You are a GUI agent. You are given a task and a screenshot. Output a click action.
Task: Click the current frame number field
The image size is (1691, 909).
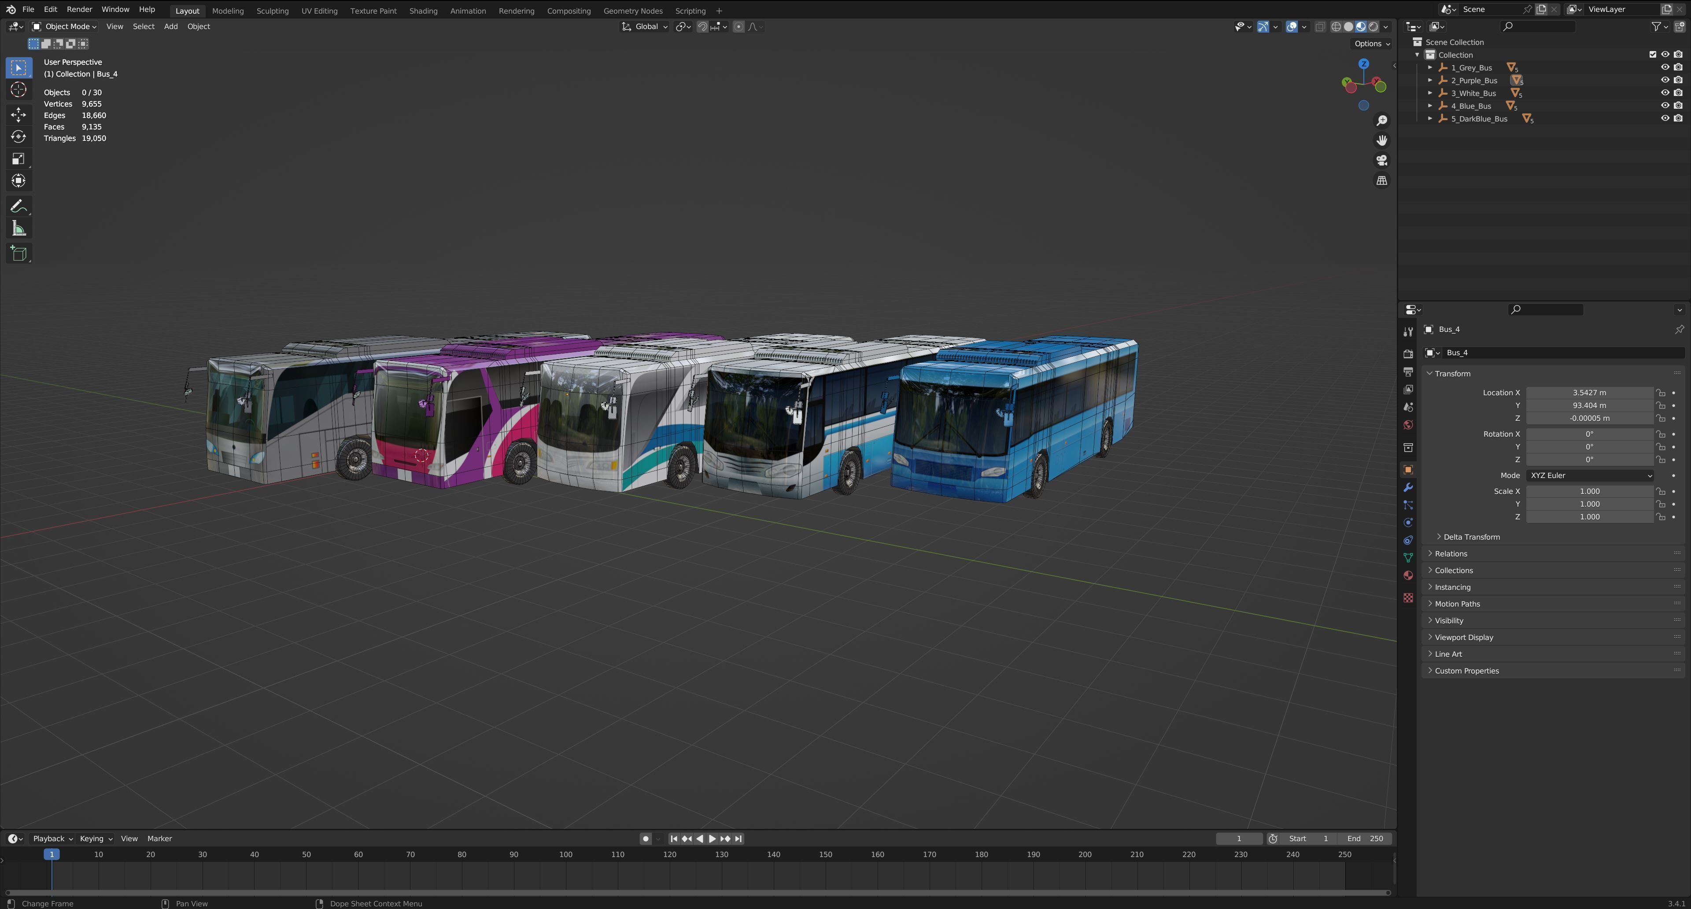[1239, 839]
